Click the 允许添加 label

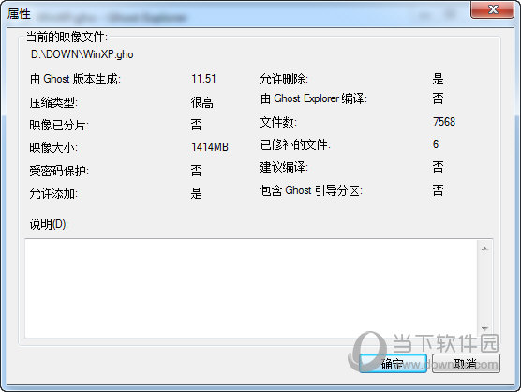pos(53,193)
